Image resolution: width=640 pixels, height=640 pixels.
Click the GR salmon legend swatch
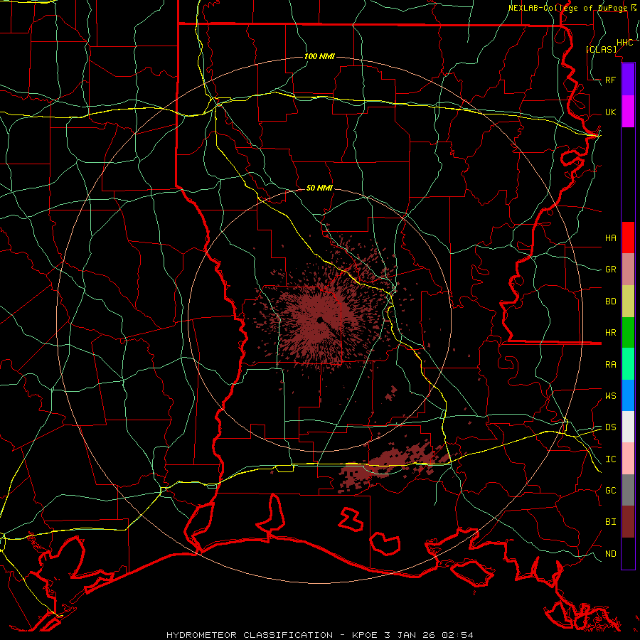click(x=628, y=270)
